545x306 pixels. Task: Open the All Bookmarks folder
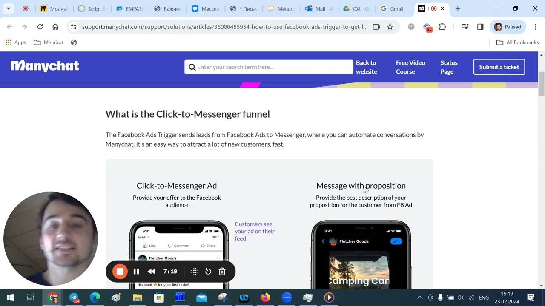[518, 42]
